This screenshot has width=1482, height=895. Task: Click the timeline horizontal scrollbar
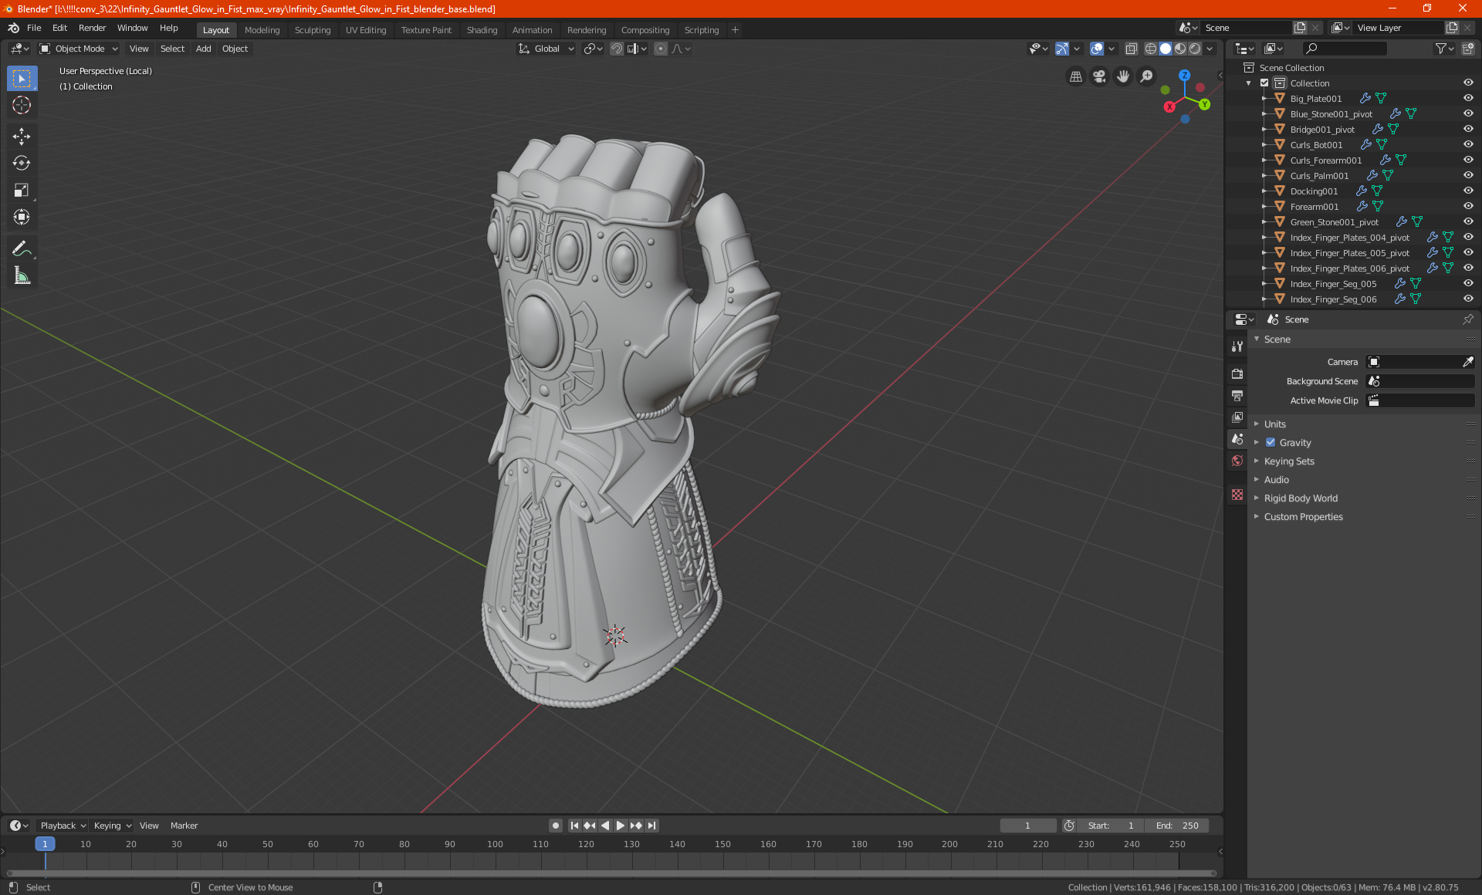(x=611, y=873)
